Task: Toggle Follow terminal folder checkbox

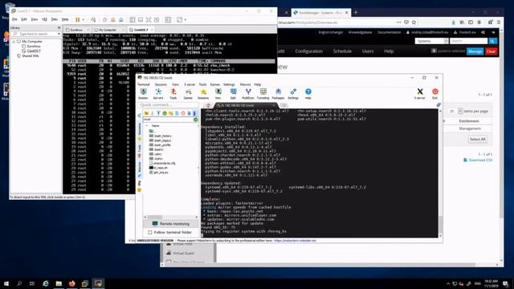Action: [x=150, y=232]
